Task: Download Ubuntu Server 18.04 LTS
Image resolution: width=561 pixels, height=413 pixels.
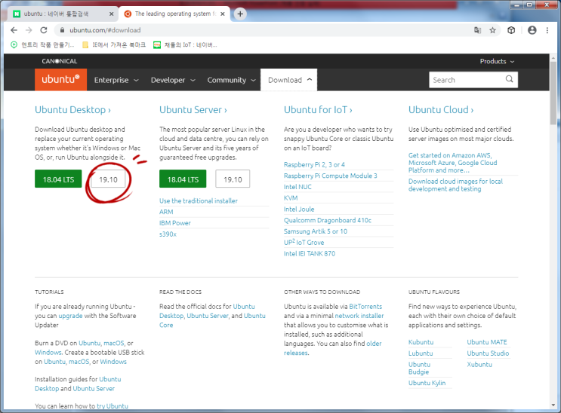Action: pos(183,179)
